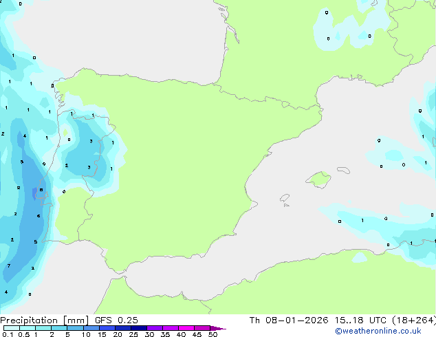Image resolution: width=436 pixels, height=337 pixels.
Task: Click the '7' precipitation value on the map
Action: pos(9,266)
